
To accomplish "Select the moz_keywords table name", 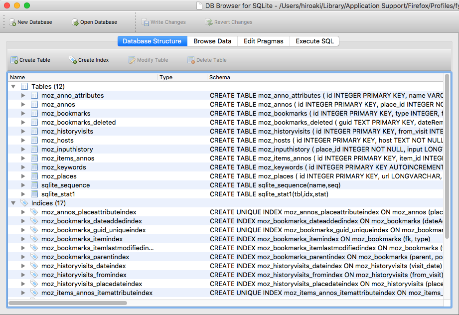I will pyautogui.click(x=63, y=167).
